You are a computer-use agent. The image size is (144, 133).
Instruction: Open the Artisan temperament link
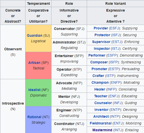pyautogui.click(x=34, y=63)
